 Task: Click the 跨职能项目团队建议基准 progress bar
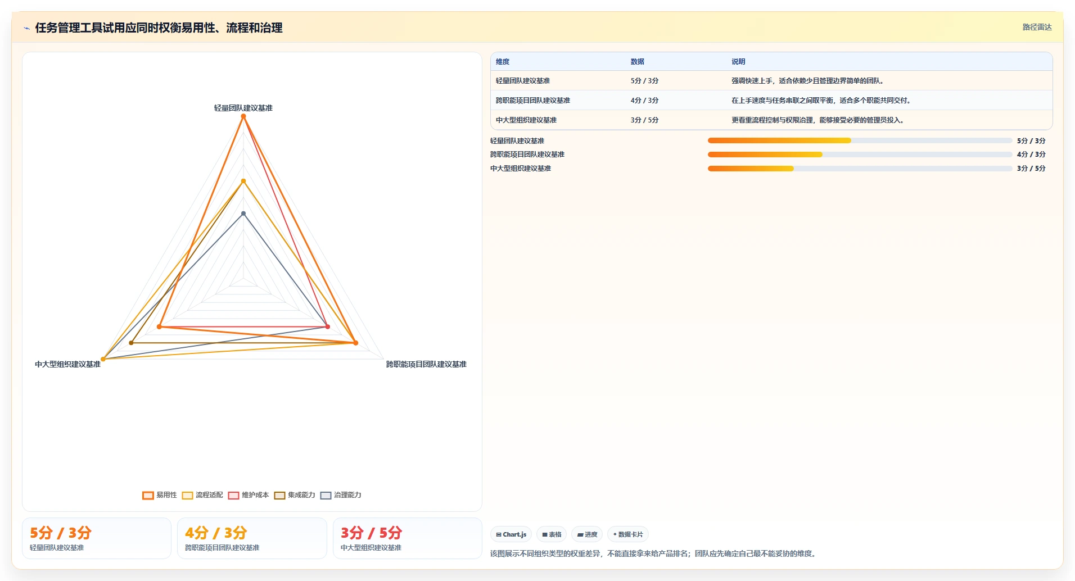[860, 155]
